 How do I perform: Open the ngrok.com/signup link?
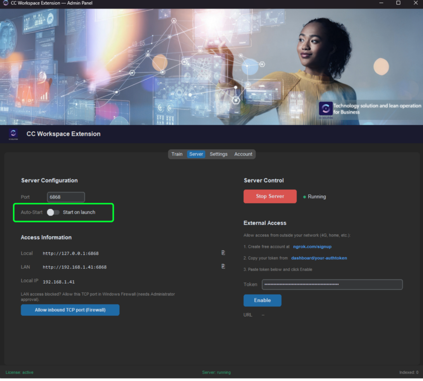pos(312,247)
